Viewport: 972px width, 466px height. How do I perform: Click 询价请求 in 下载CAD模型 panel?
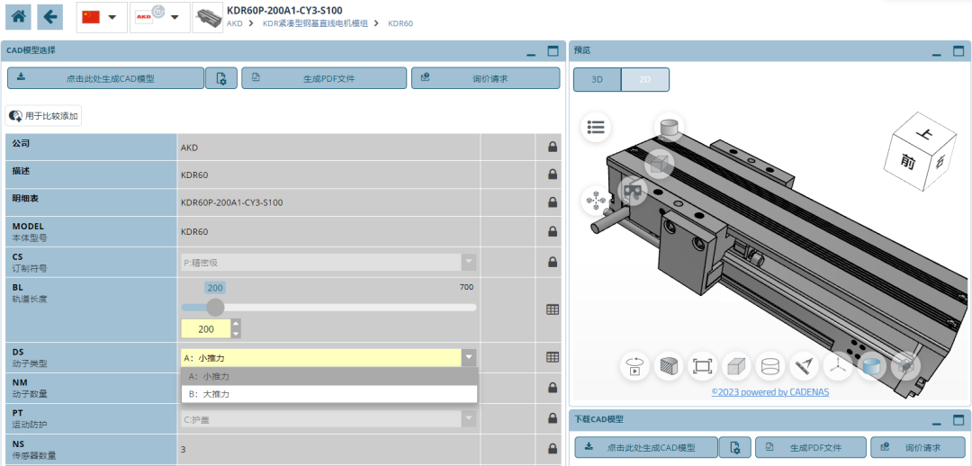917,447
